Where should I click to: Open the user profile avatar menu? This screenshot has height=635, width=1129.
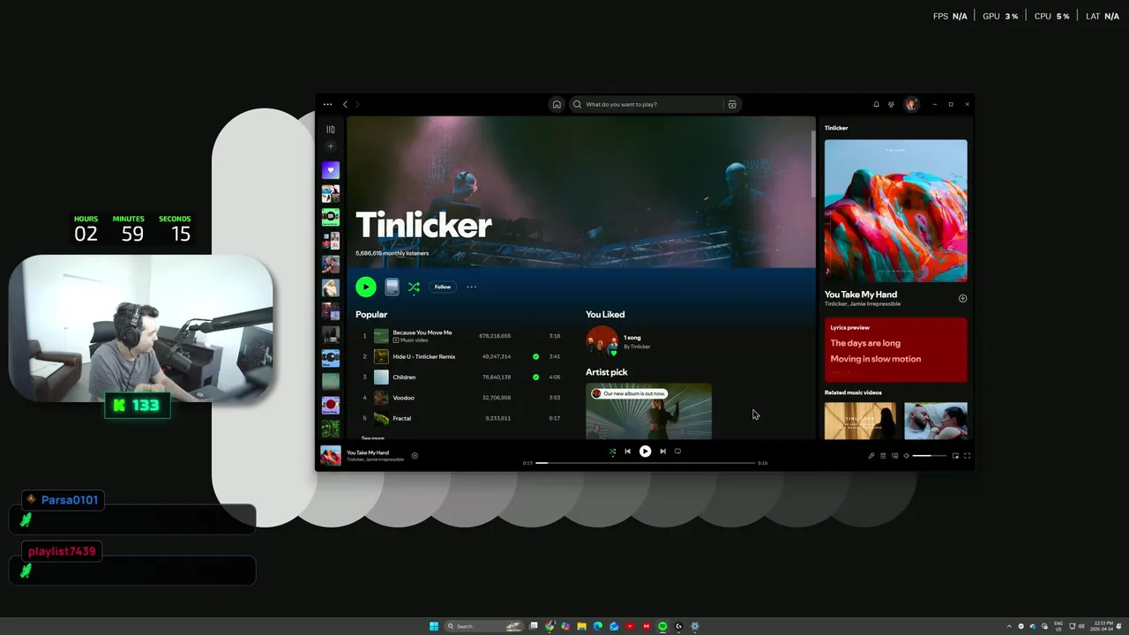[911, 104]
